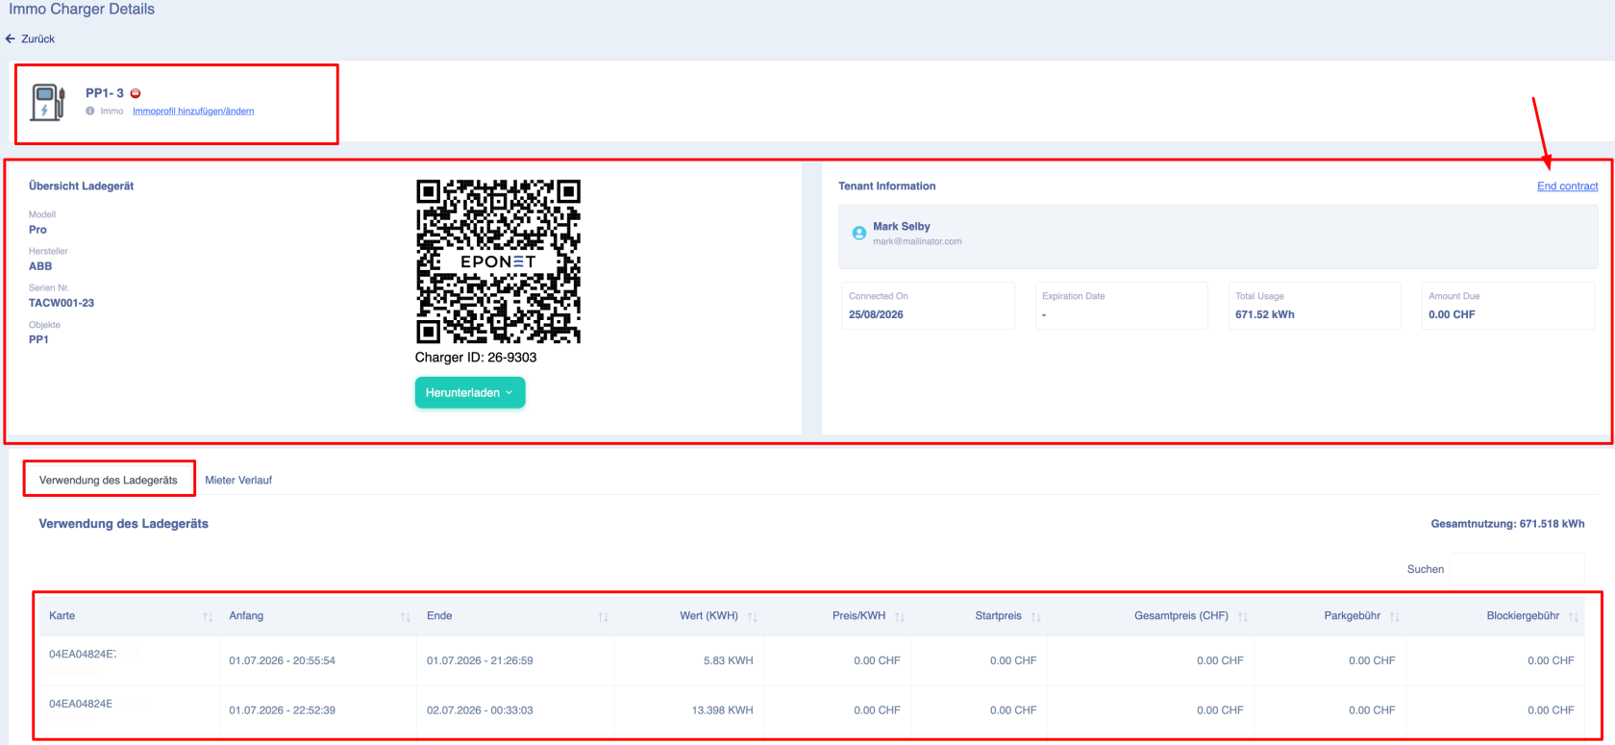Screen dimensions: 1615x745
Task: Click the Modell value Pro
Action: (x=37, y=230)
